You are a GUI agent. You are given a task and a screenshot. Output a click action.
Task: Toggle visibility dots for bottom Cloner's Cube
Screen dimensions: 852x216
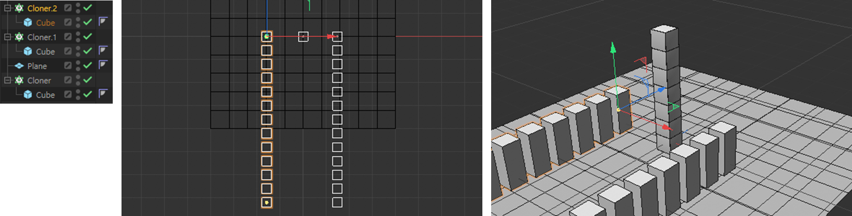pos(78,94)
